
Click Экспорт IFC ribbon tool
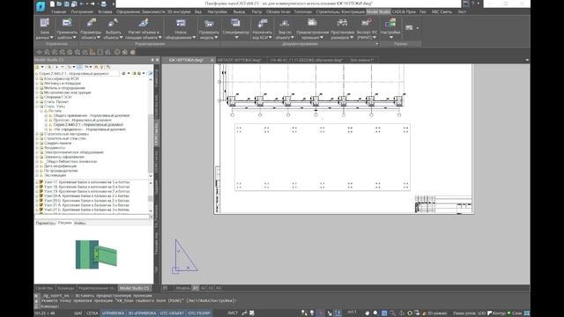coord(367,28)
